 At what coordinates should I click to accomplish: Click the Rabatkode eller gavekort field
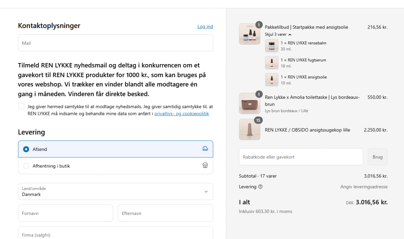[x=301, y=157]
